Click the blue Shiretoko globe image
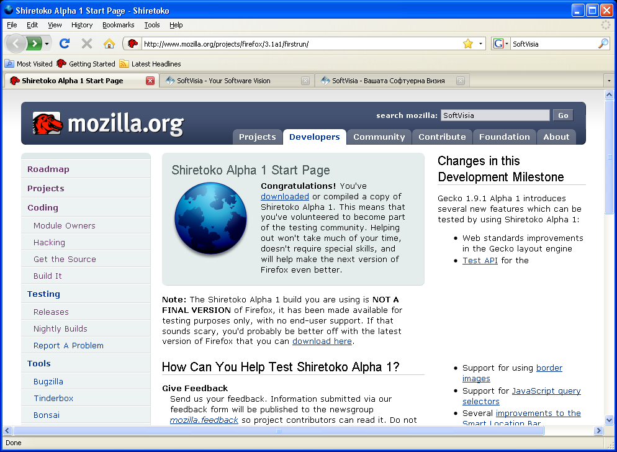Image resolution: width=617 pixels, height=452 pixels. coord(210,219)
